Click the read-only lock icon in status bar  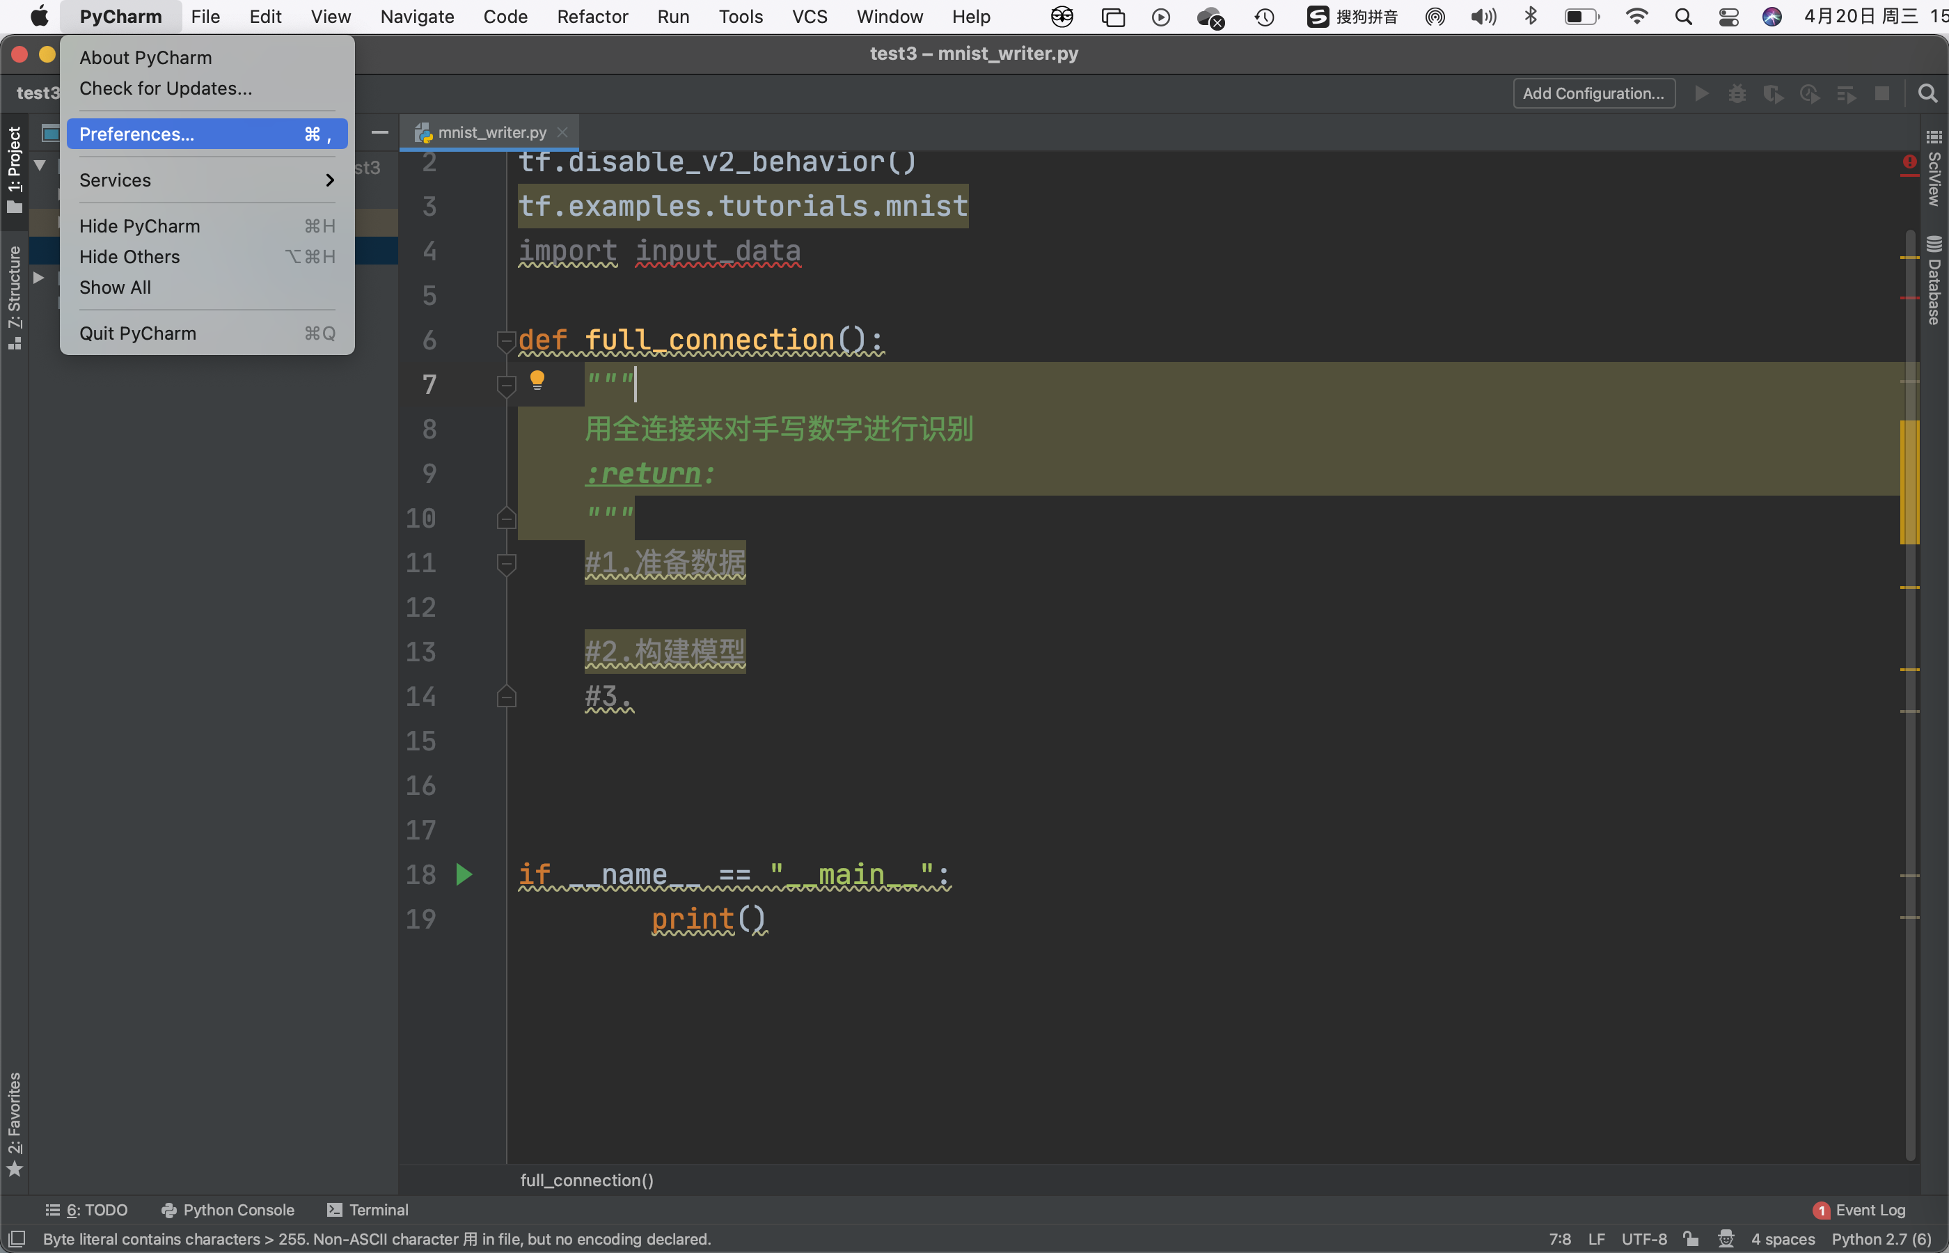click(1690, 1238)
